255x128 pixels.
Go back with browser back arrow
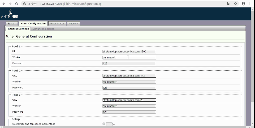(x=4, y=4)
